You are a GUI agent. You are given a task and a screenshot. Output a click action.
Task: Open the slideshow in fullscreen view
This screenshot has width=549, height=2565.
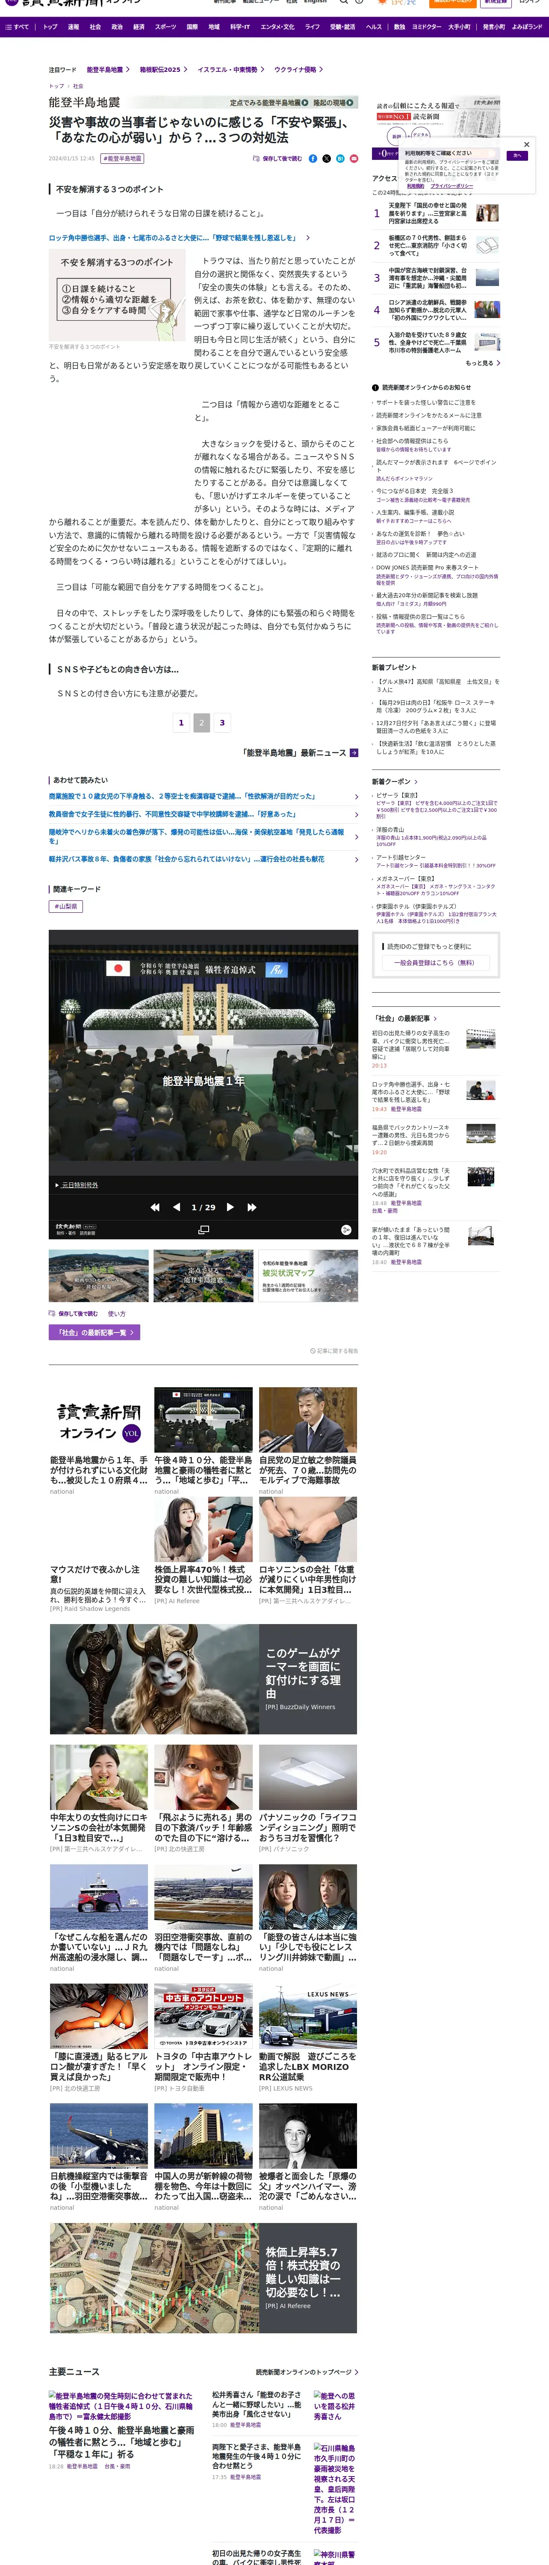[x=203, y=1230]
